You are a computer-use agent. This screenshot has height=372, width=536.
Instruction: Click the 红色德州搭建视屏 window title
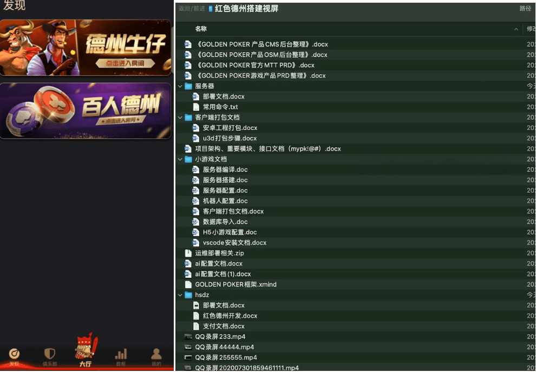click(246, 9)
